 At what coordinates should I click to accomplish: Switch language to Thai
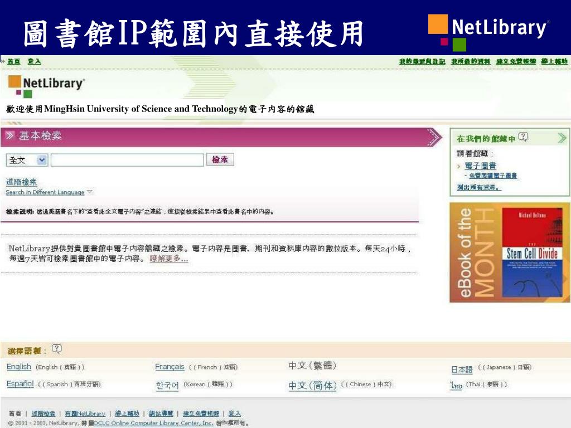click(456, 385)
